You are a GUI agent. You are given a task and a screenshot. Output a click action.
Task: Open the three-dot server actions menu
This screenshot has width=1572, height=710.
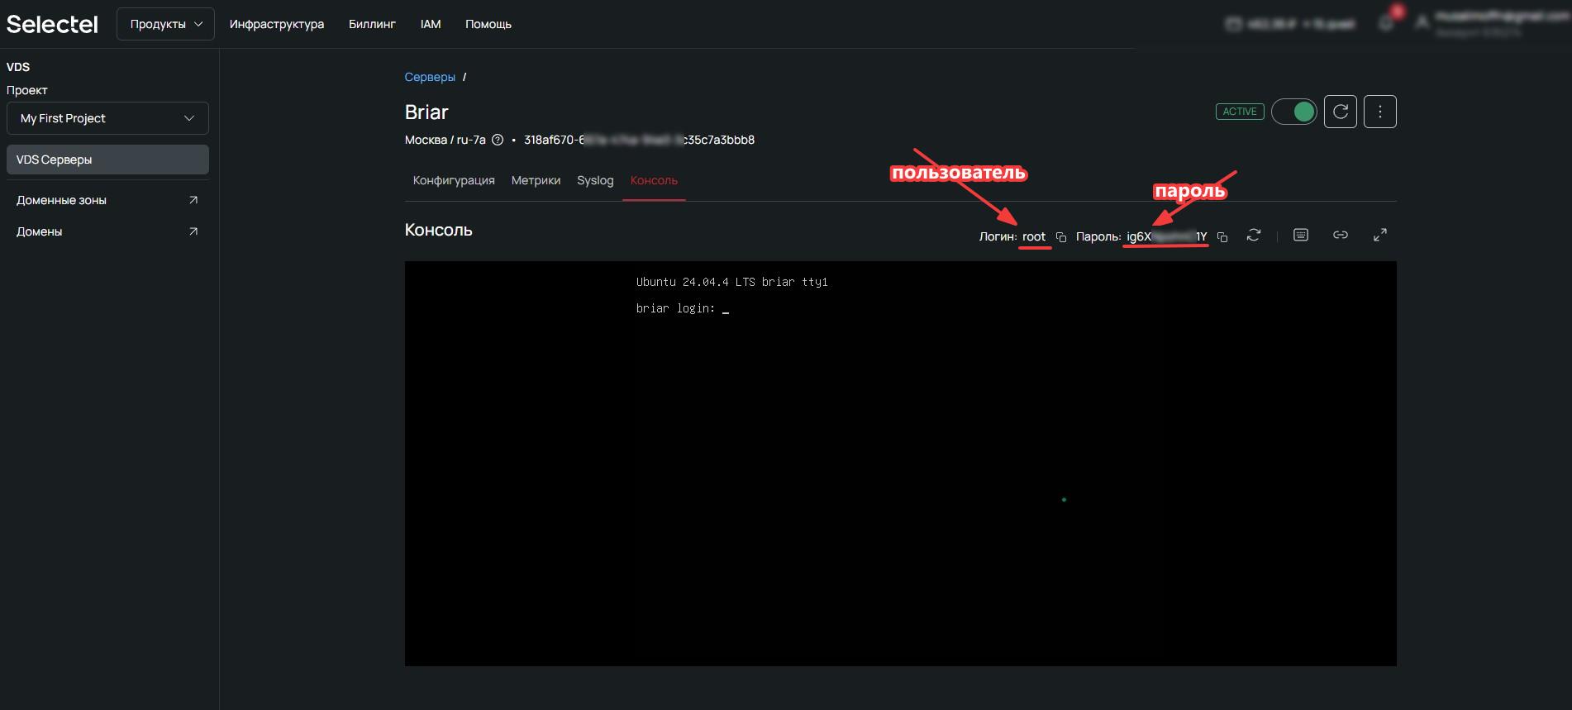(x=1380, y=112)
